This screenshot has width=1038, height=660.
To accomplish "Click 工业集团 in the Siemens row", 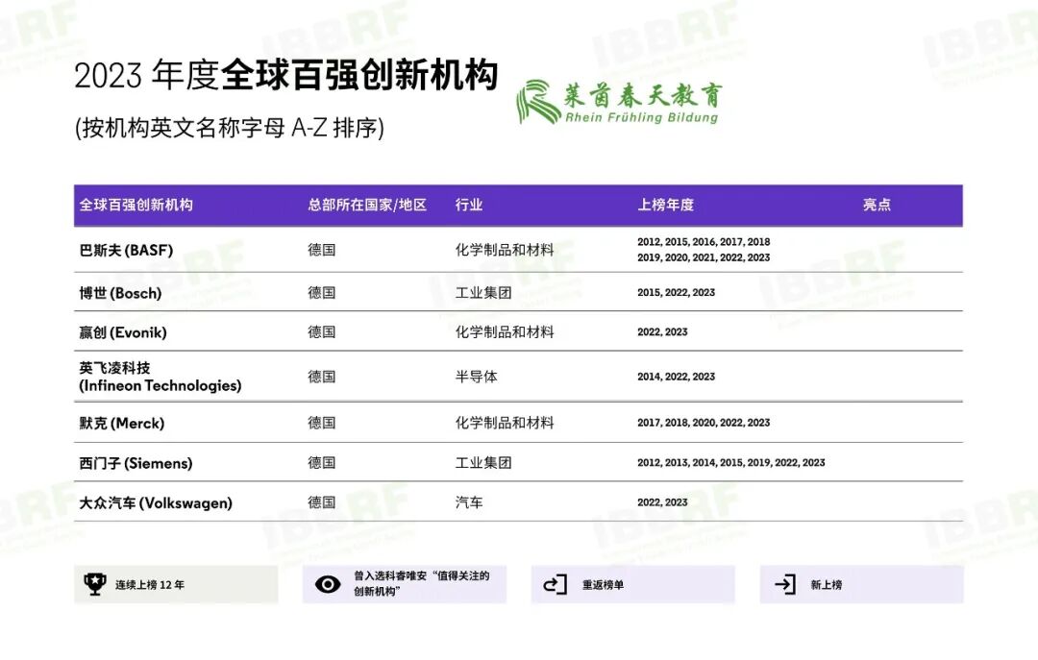I will tap(483, 463).
